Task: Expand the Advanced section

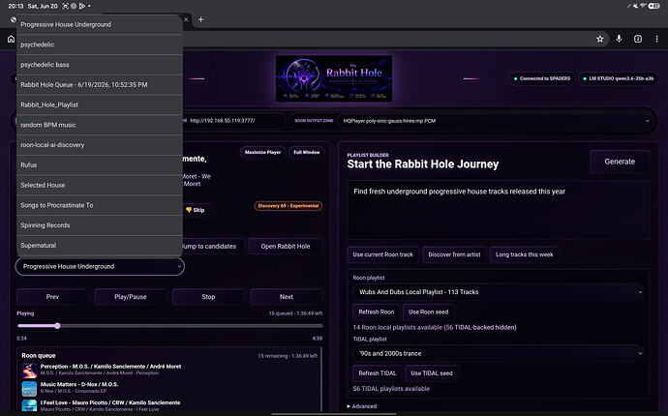Action: (362, 406)
